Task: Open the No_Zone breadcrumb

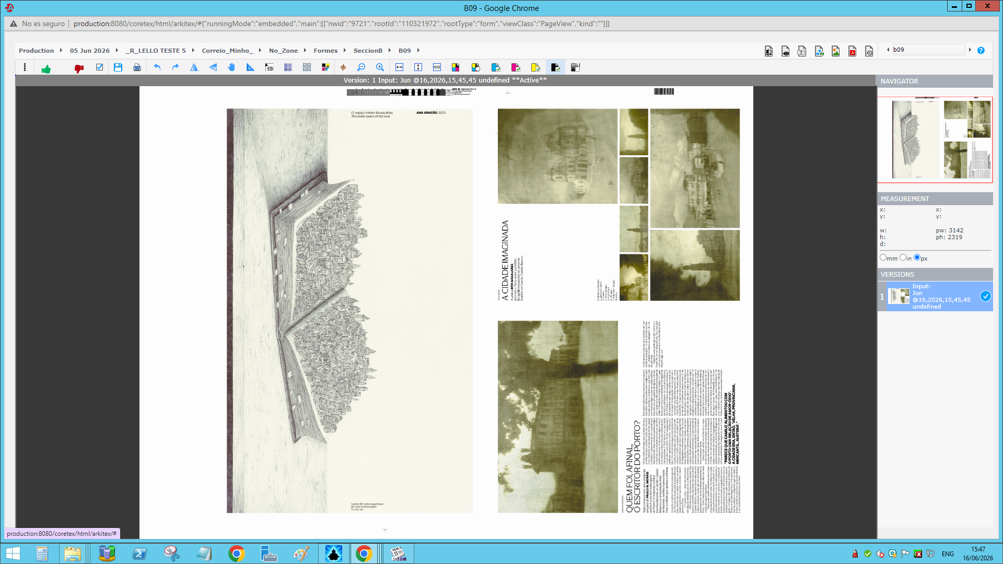Action: coord(283,51)
